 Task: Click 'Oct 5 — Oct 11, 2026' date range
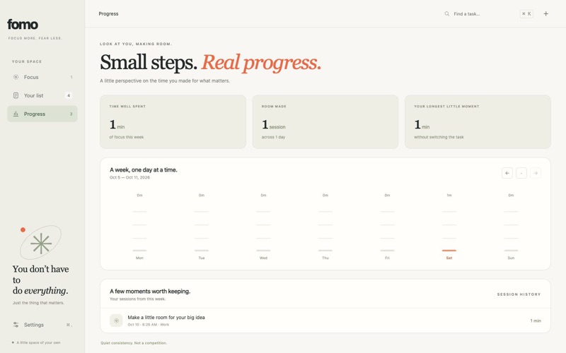(x=129, y=177)
